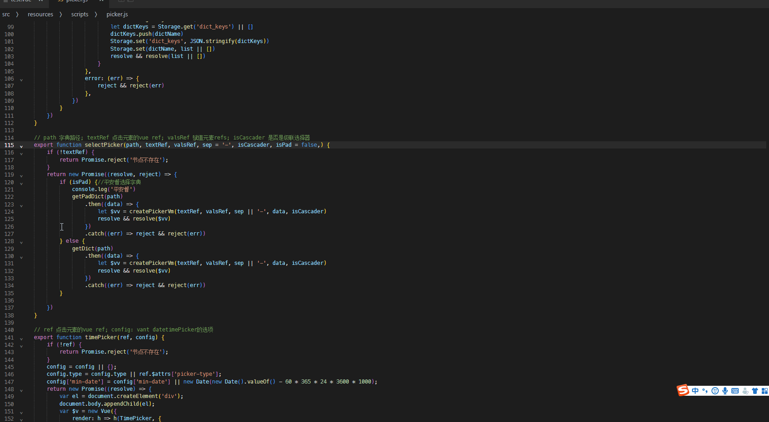Click getPadDict(path) call on line 122
This screenshot has width=769, height=422.
(97, 197)
